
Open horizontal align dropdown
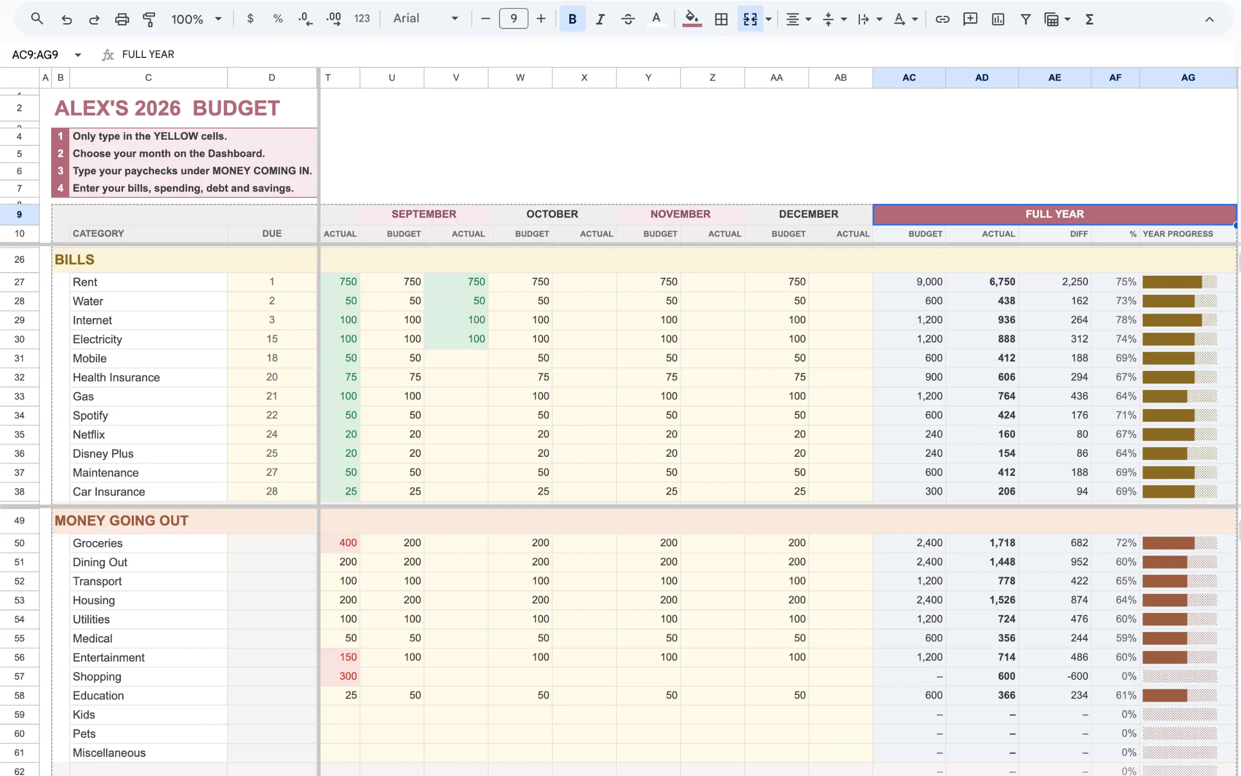click(798, 19)
